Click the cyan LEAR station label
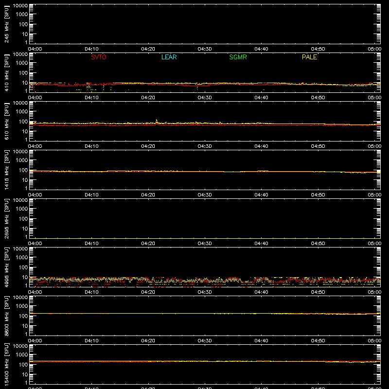The width and height of the screenshot is (389, 389). tap(169, 57)
